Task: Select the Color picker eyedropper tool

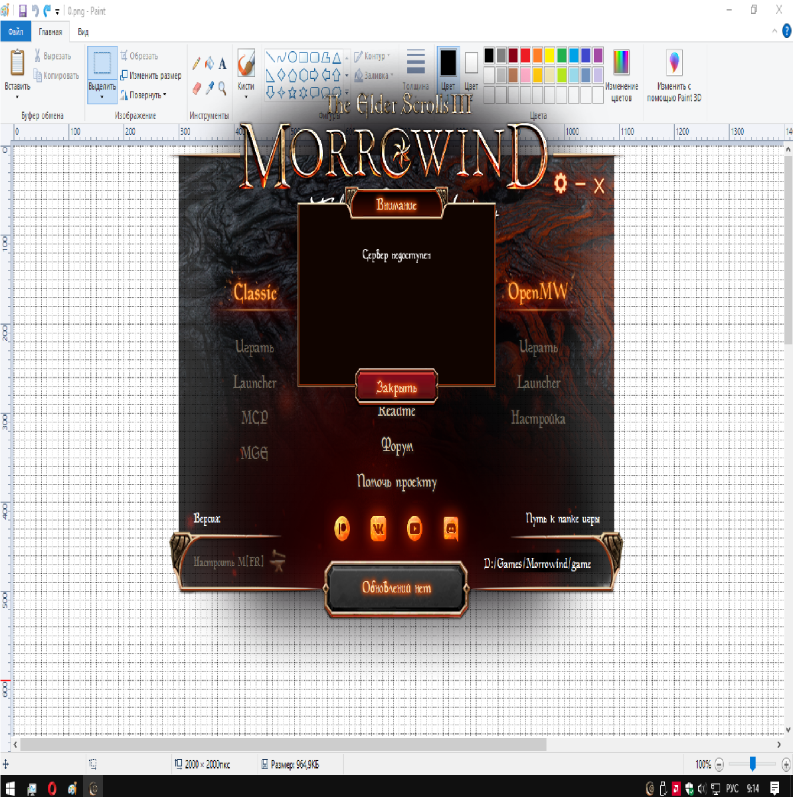Action: [x=209, y=88]
